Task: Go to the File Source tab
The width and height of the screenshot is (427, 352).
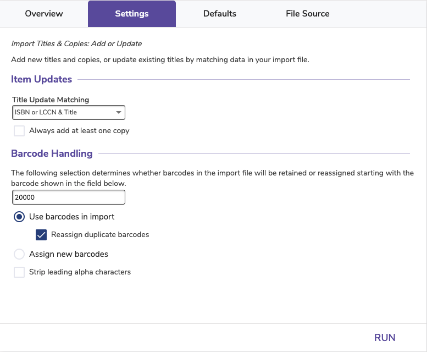Action: [307, 14]
